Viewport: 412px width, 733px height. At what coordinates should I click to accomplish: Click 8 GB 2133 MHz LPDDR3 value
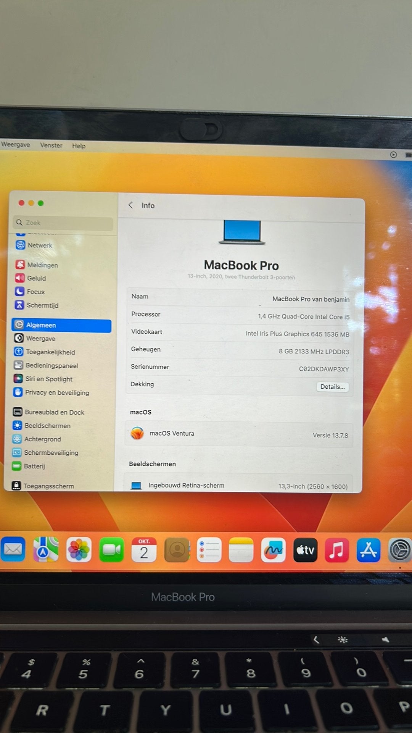314,352
